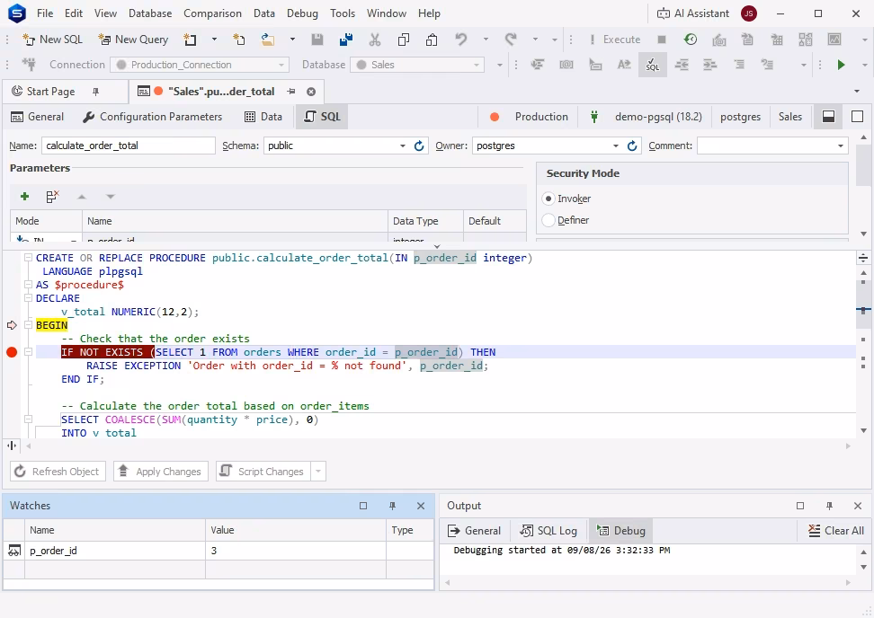The image size is (874, 618).
Task: Open the execution history clock icon
Action: [x=690, y=40]
